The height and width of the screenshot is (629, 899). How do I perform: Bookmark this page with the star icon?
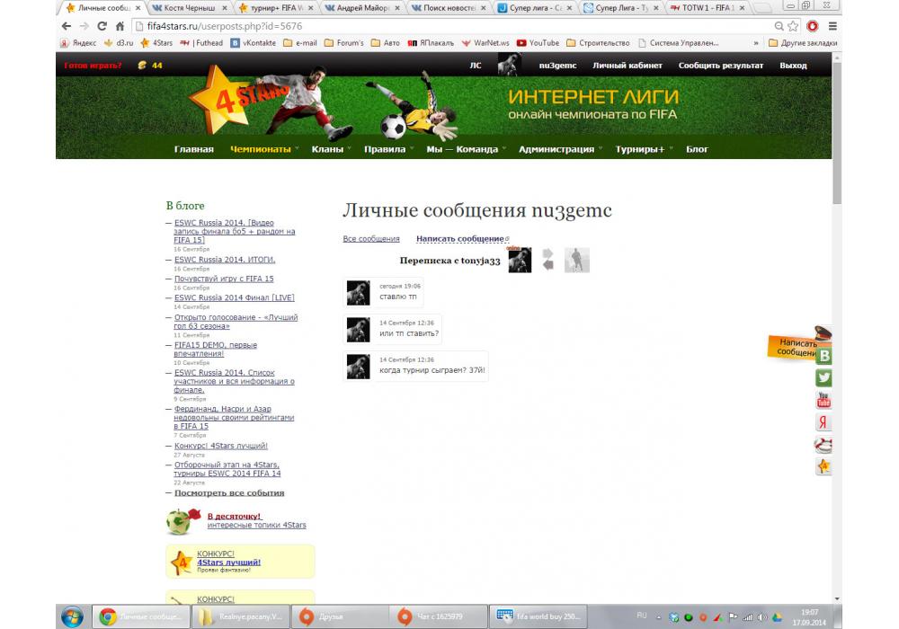click(793, 26)
